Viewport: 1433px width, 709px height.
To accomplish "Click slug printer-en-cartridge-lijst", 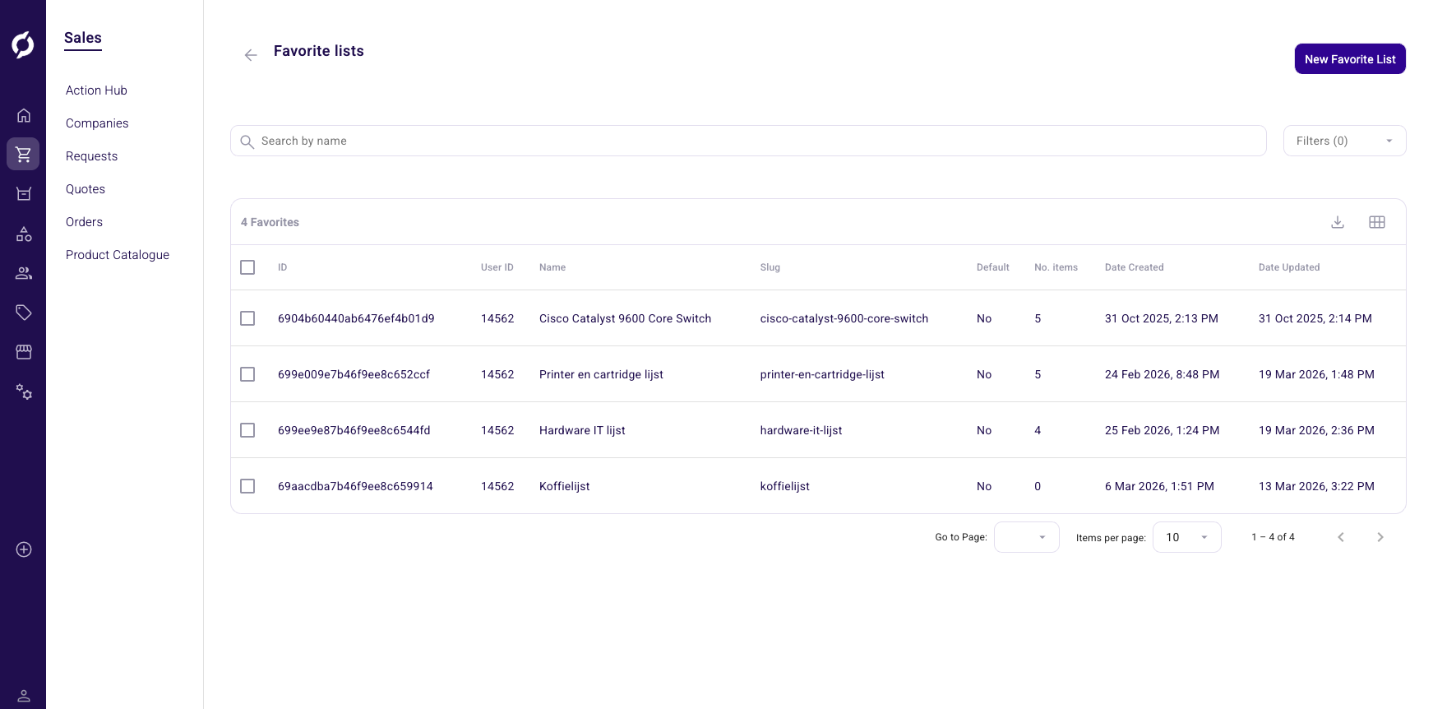I will tap(822, 374).
